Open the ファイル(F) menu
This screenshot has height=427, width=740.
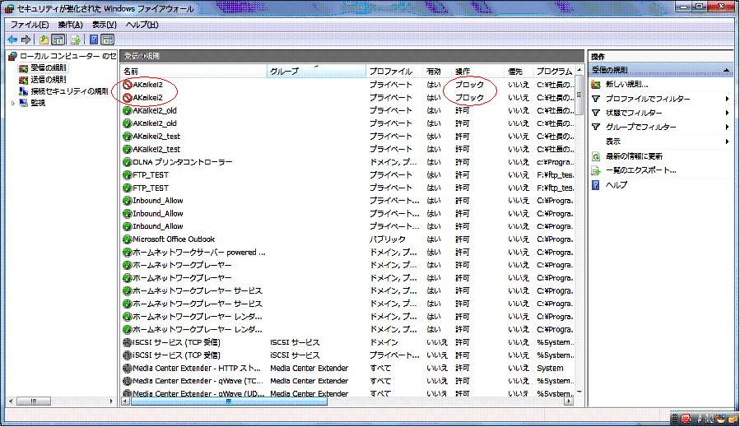(29, 25)
